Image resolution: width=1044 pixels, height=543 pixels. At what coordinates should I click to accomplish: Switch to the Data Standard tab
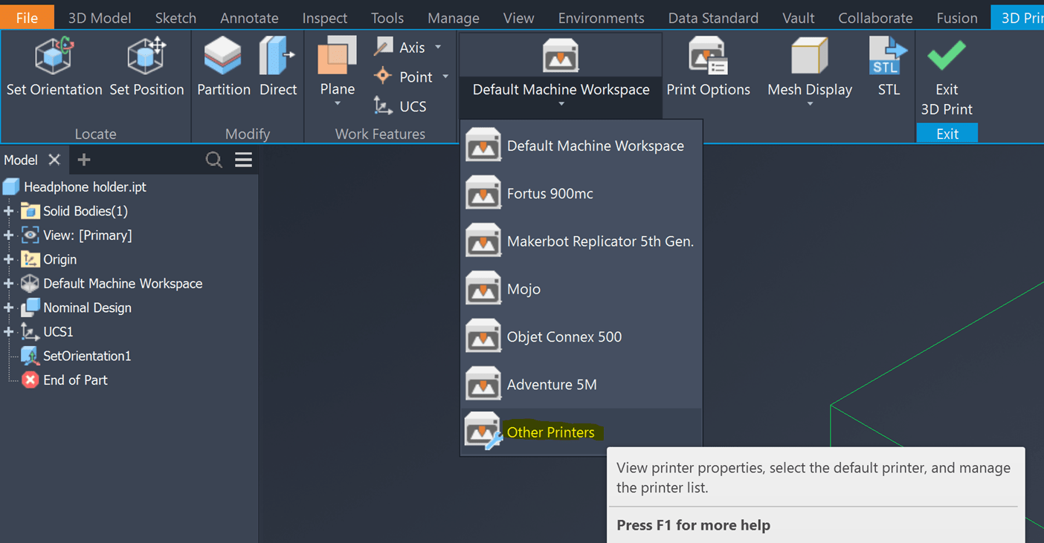tap(713, 18)
